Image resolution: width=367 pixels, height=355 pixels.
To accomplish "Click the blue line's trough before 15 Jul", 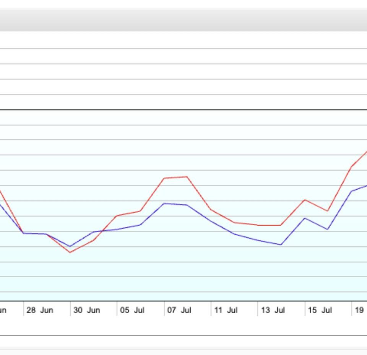I will (281, 244).
